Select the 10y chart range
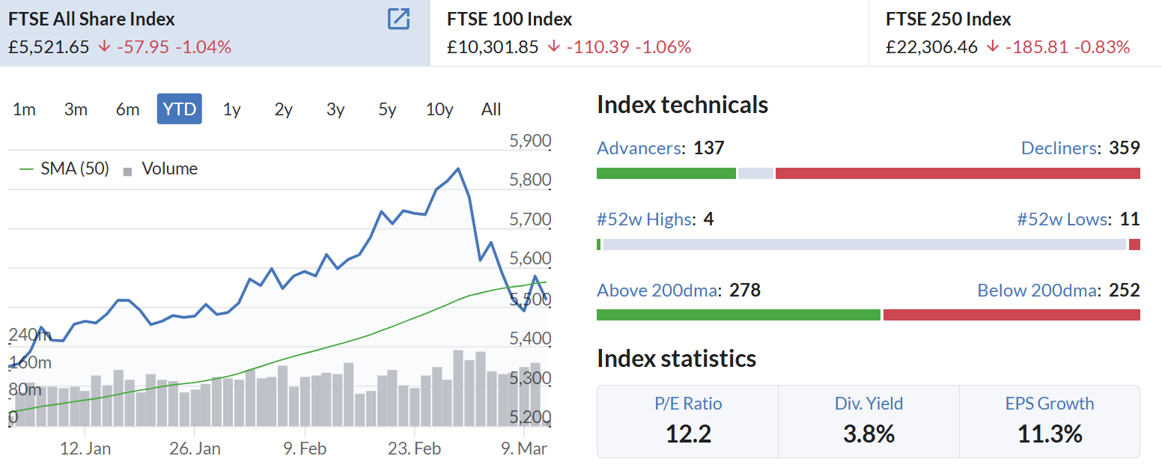 tap(439, 109)
